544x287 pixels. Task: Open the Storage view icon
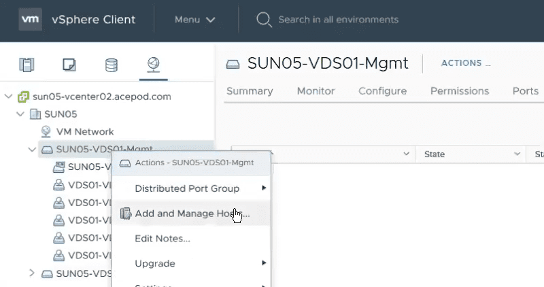click(112, 65)
